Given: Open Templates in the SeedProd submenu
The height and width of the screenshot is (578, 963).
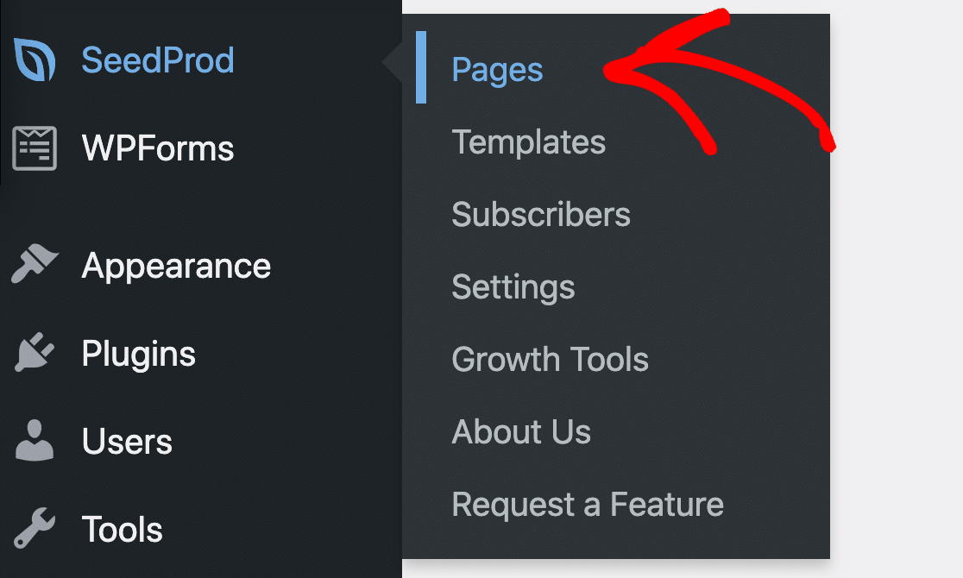Looking at the screenshot, I should 529,142.
